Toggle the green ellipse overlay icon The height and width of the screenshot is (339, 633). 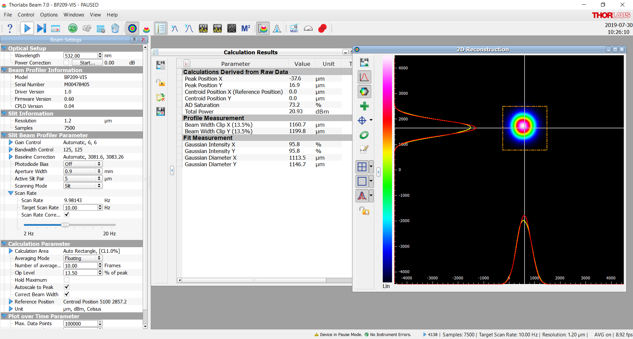(x=364, y=135)
